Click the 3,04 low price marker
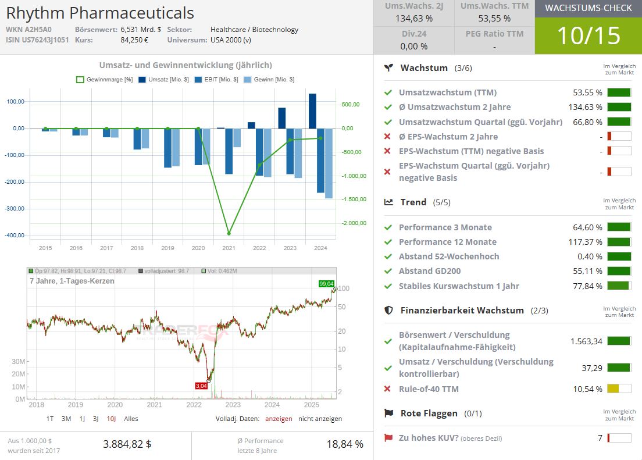Screen dimensions: 642x460 (x=201, y=386)
